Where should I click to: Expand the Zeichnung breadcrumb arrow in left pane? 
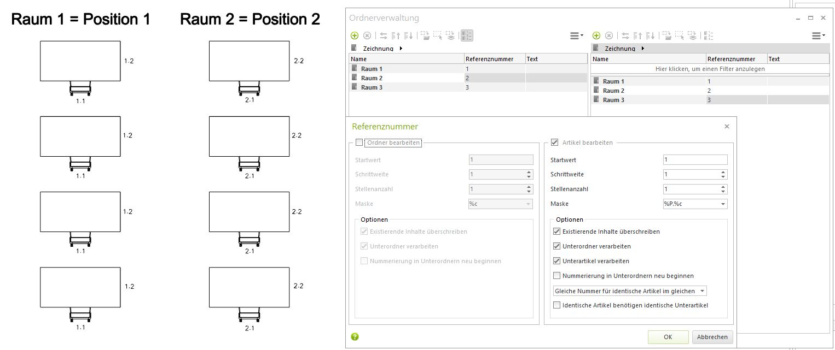point(401,49)
